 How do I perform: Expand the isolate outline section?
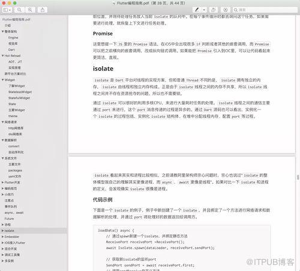tap(3, 231)
